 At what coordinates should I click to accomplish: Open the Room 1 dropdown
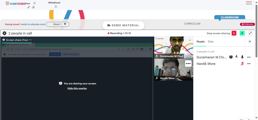pos(58,24)
